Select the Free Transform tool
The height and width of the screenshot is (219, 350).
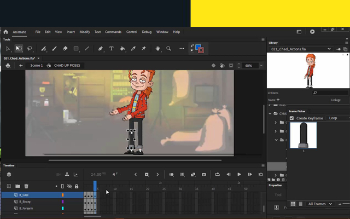(19, 49)
